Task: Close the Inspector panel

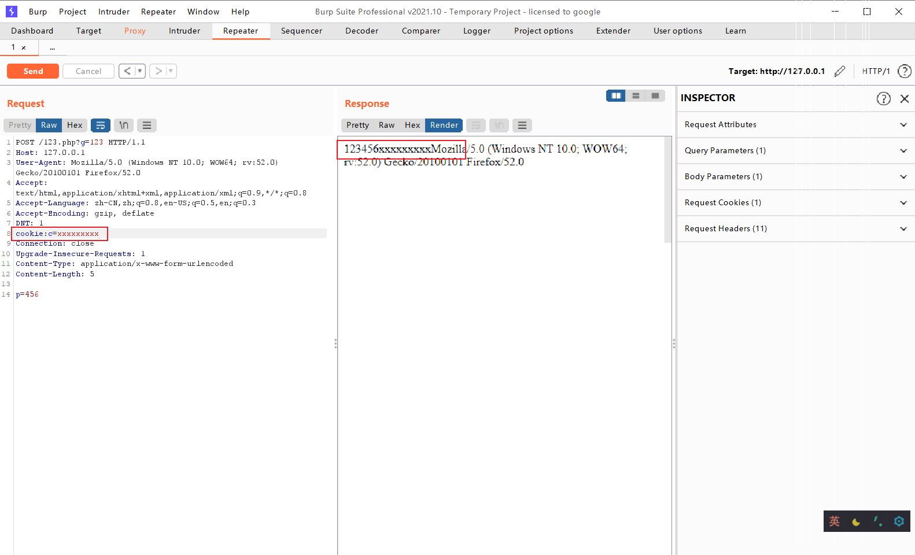Action: pos(905,98)
